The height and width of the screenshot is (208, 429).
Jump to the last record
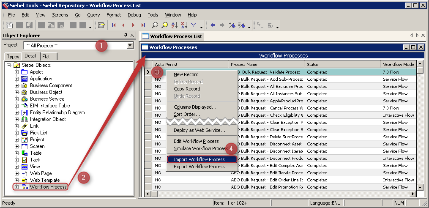pyautogui.click(x=143, y=25)
